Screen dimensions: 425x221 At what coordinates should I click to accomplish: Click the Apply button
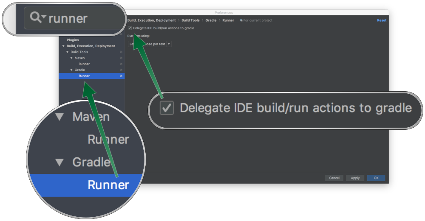[355, 178]
